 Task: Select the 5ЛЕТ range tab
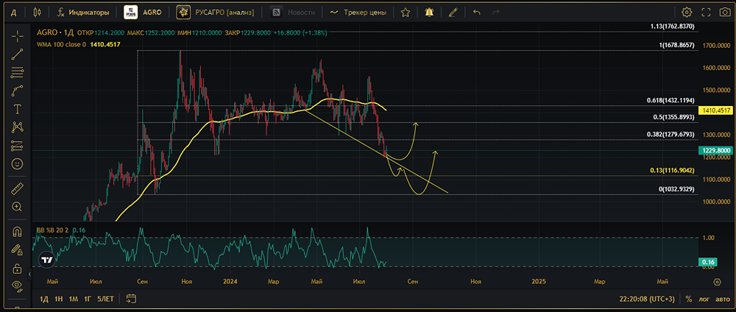105,299
